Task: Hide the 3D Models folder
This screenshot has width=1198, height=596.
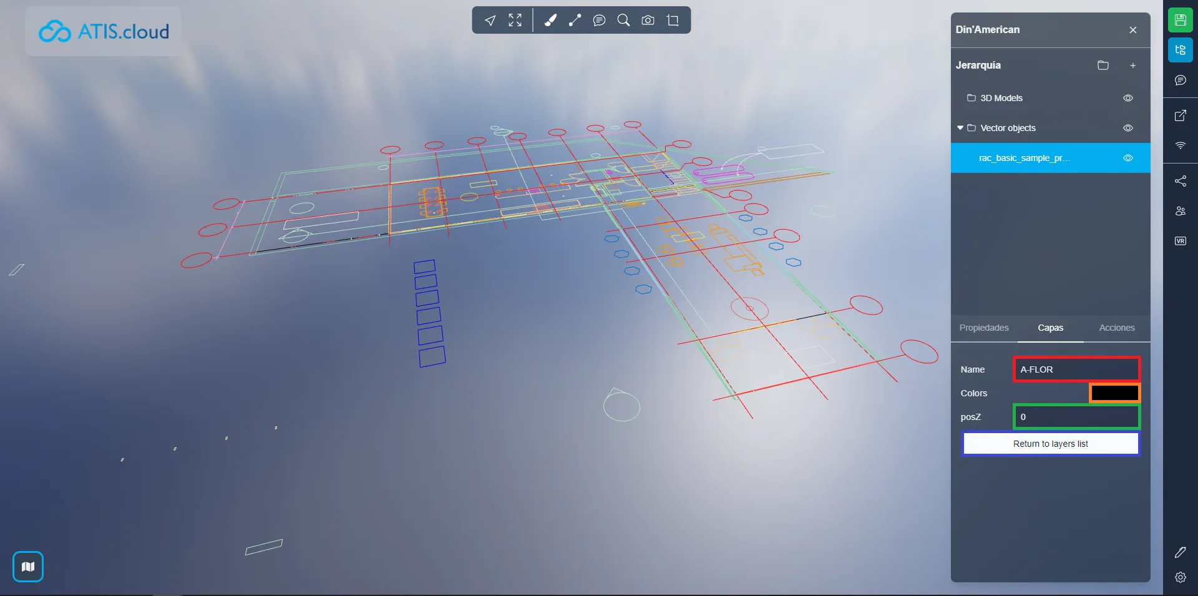Action: (1127, 98)
